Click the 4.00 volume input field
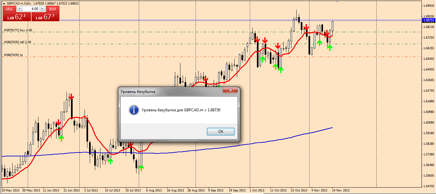This screenshot has width=436, height=194. tap(31, 9)
